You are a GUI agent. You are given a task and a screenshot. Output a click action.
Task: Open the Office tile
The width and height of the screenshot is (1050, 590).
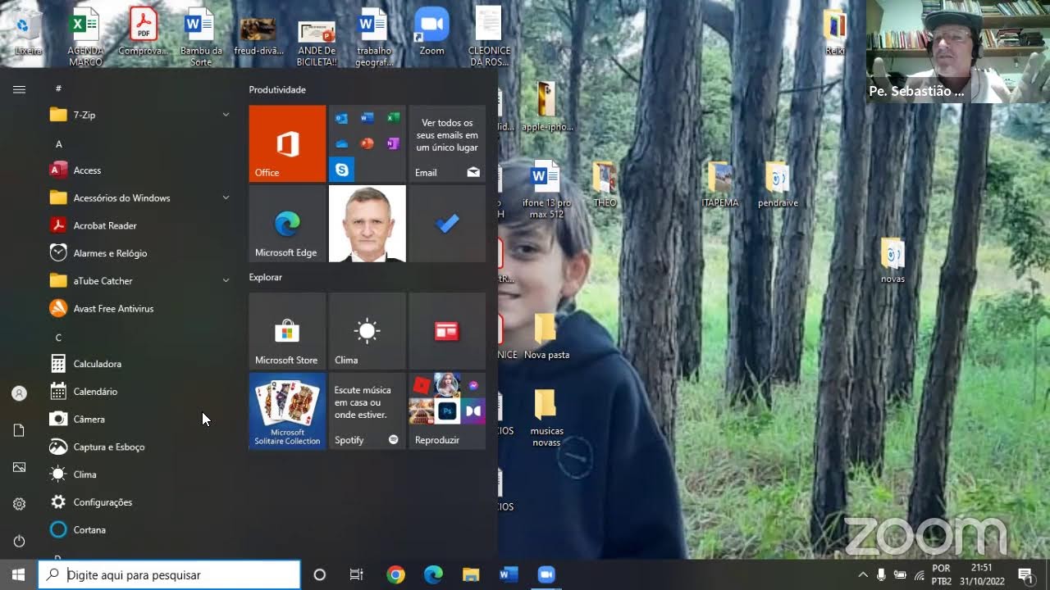coord(287,143)
